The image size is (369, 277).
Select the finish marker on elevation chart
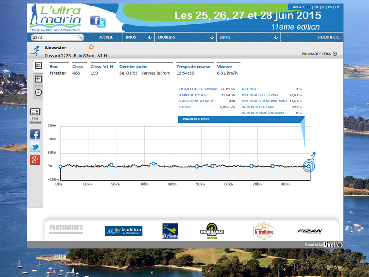point(309,166)
